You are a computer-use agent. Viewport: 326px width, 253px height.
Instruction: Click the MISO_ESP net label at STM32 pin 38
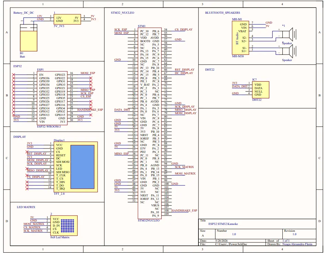point(121,154)
